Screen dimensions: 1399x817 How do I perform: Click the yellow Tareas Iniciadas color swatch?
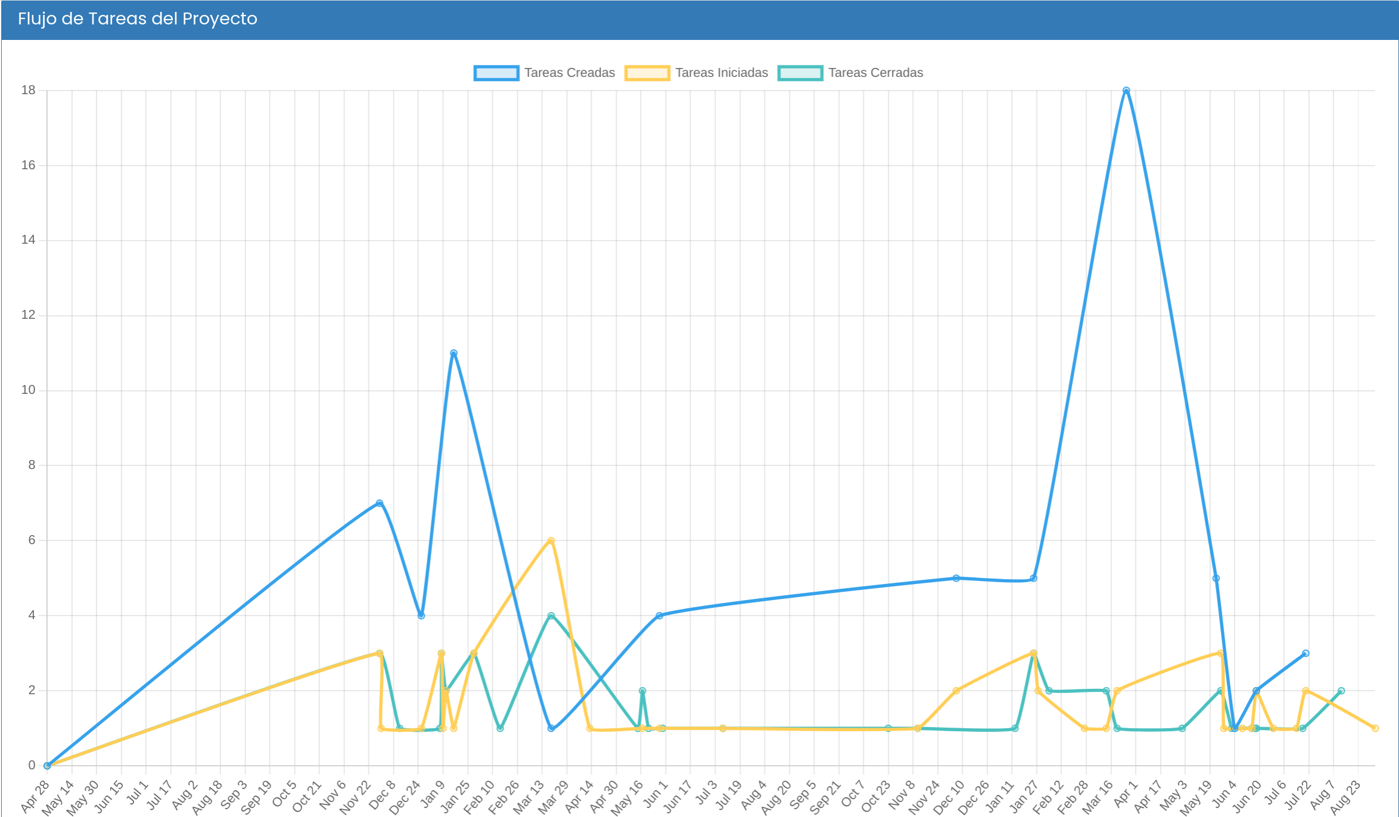tap(646, 73)
